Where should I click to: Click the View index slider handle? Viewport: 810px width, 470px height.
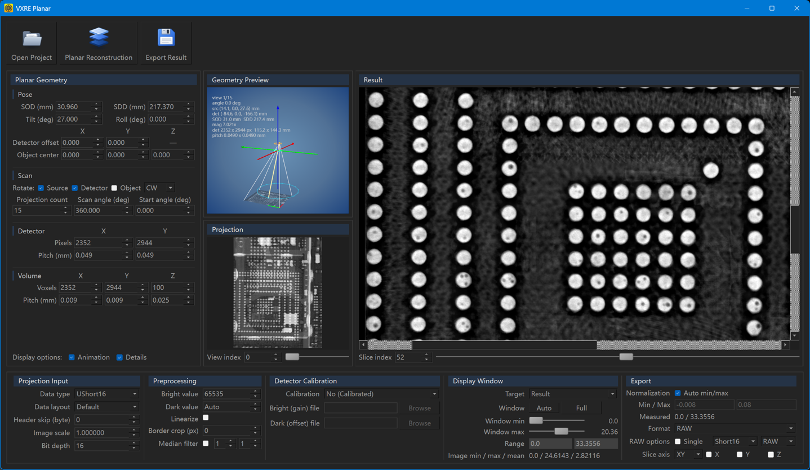[x=292, y=357]
